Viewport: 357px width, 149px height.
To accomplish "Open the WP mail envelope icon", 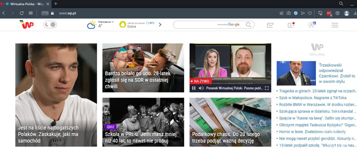I will coord(270,25).
